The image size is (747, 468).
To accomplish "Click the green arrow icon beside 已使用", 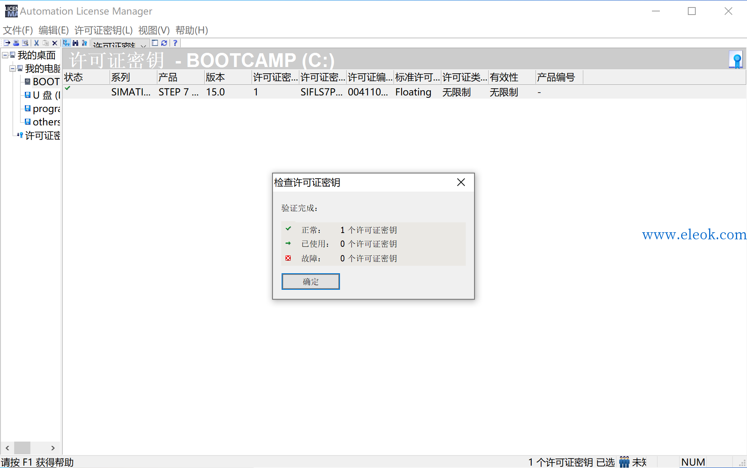I will coord(288,243).
